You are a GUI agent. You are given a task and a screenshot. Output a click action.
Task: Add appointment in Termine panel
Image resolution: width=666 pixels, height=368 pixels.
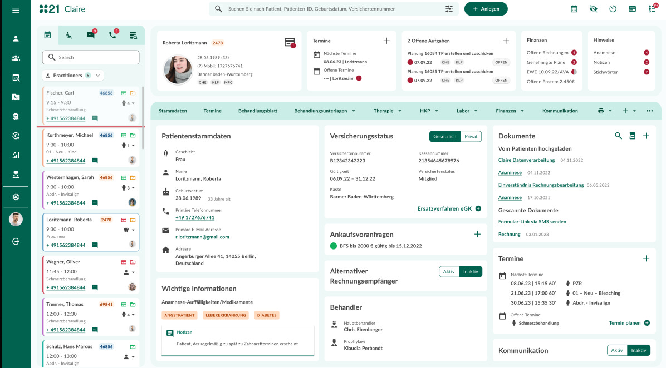(x=646, y=258)
